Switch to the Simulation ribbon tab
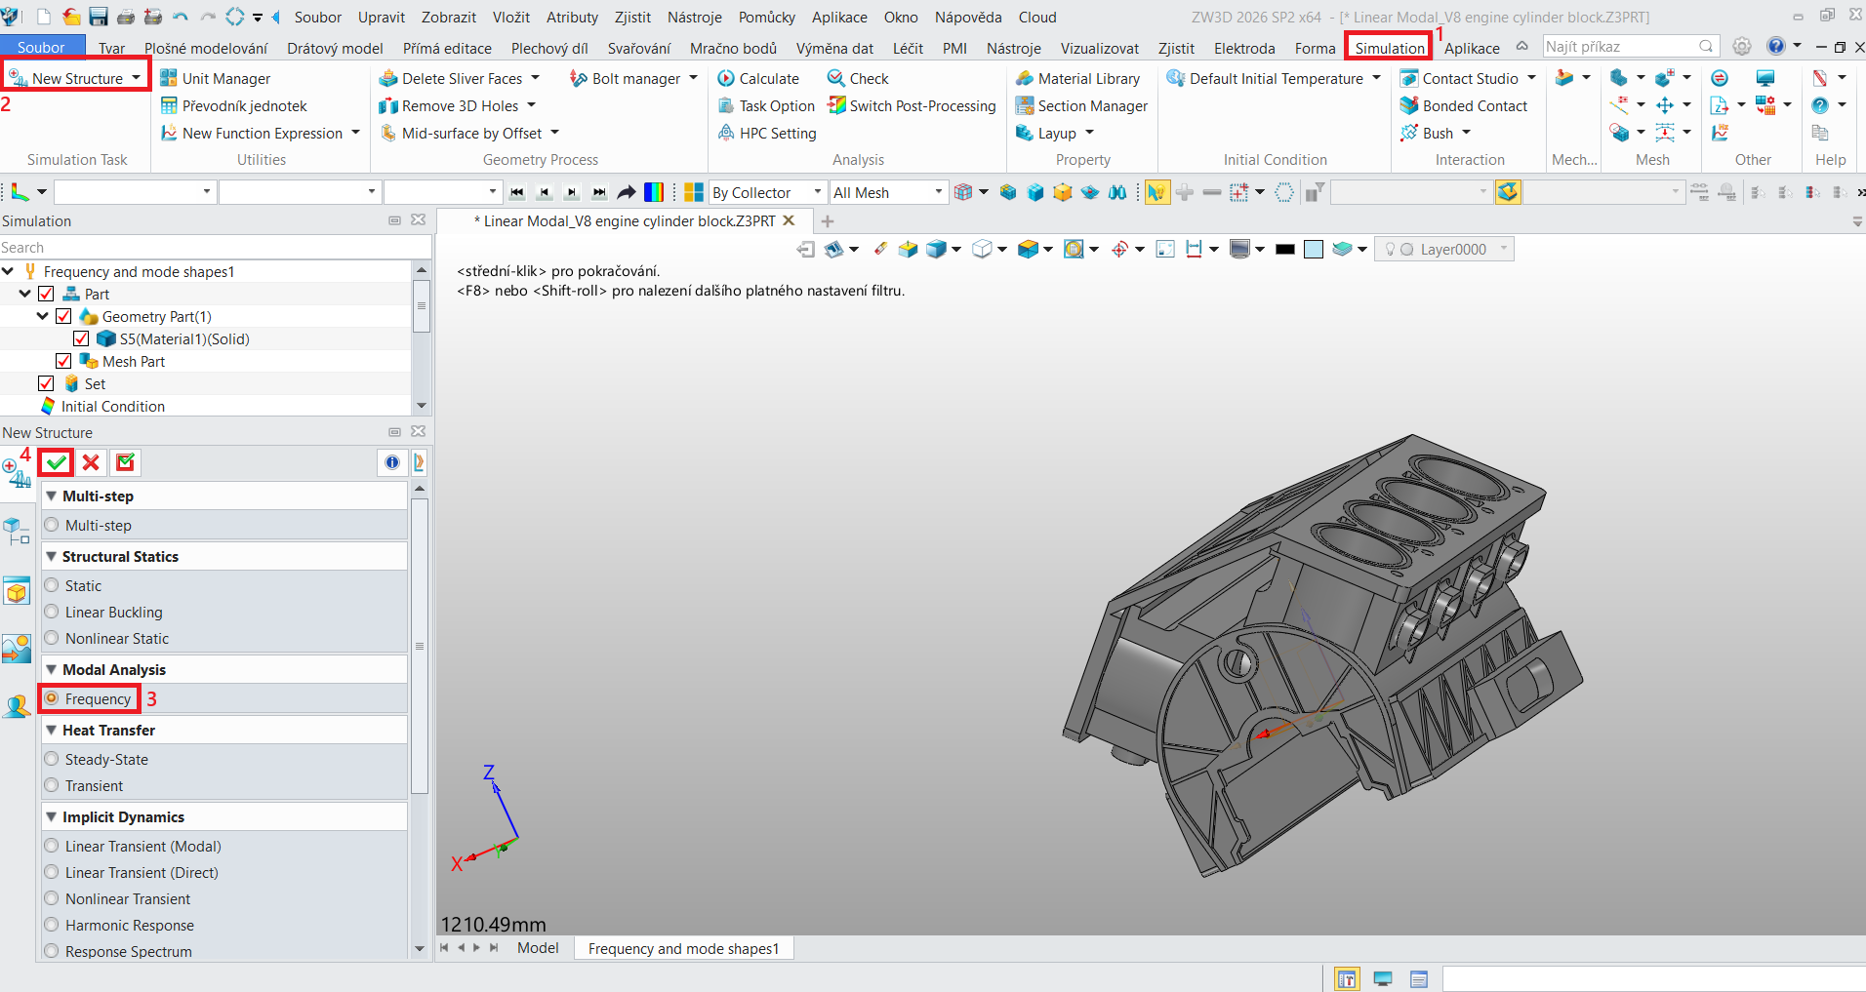The height and width of the screenshot is (992, 1866). [x=1390, y=48]
